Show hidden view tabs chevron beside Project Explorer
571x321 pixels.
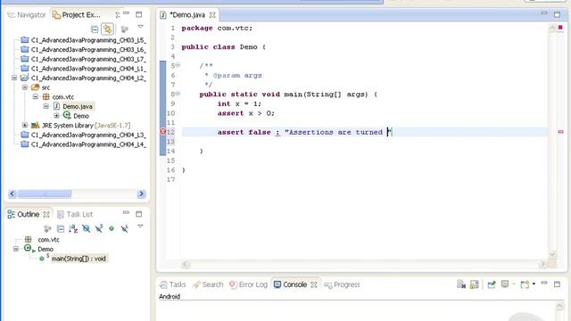coord(118,15)
